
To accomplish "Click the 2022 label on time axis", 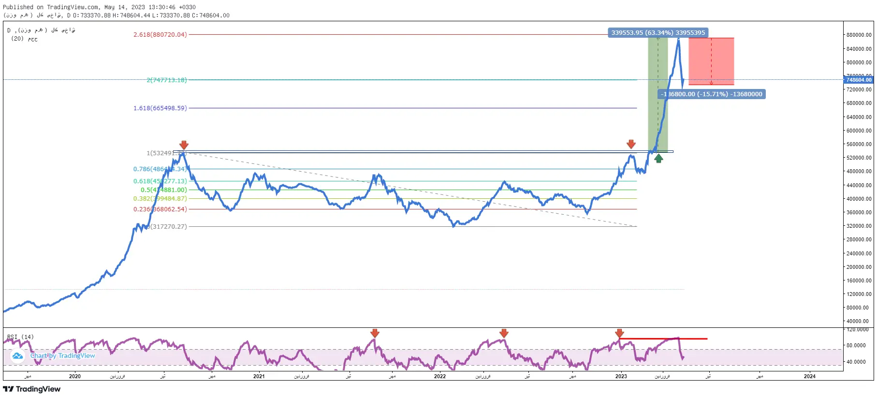I will coord(440,376).
